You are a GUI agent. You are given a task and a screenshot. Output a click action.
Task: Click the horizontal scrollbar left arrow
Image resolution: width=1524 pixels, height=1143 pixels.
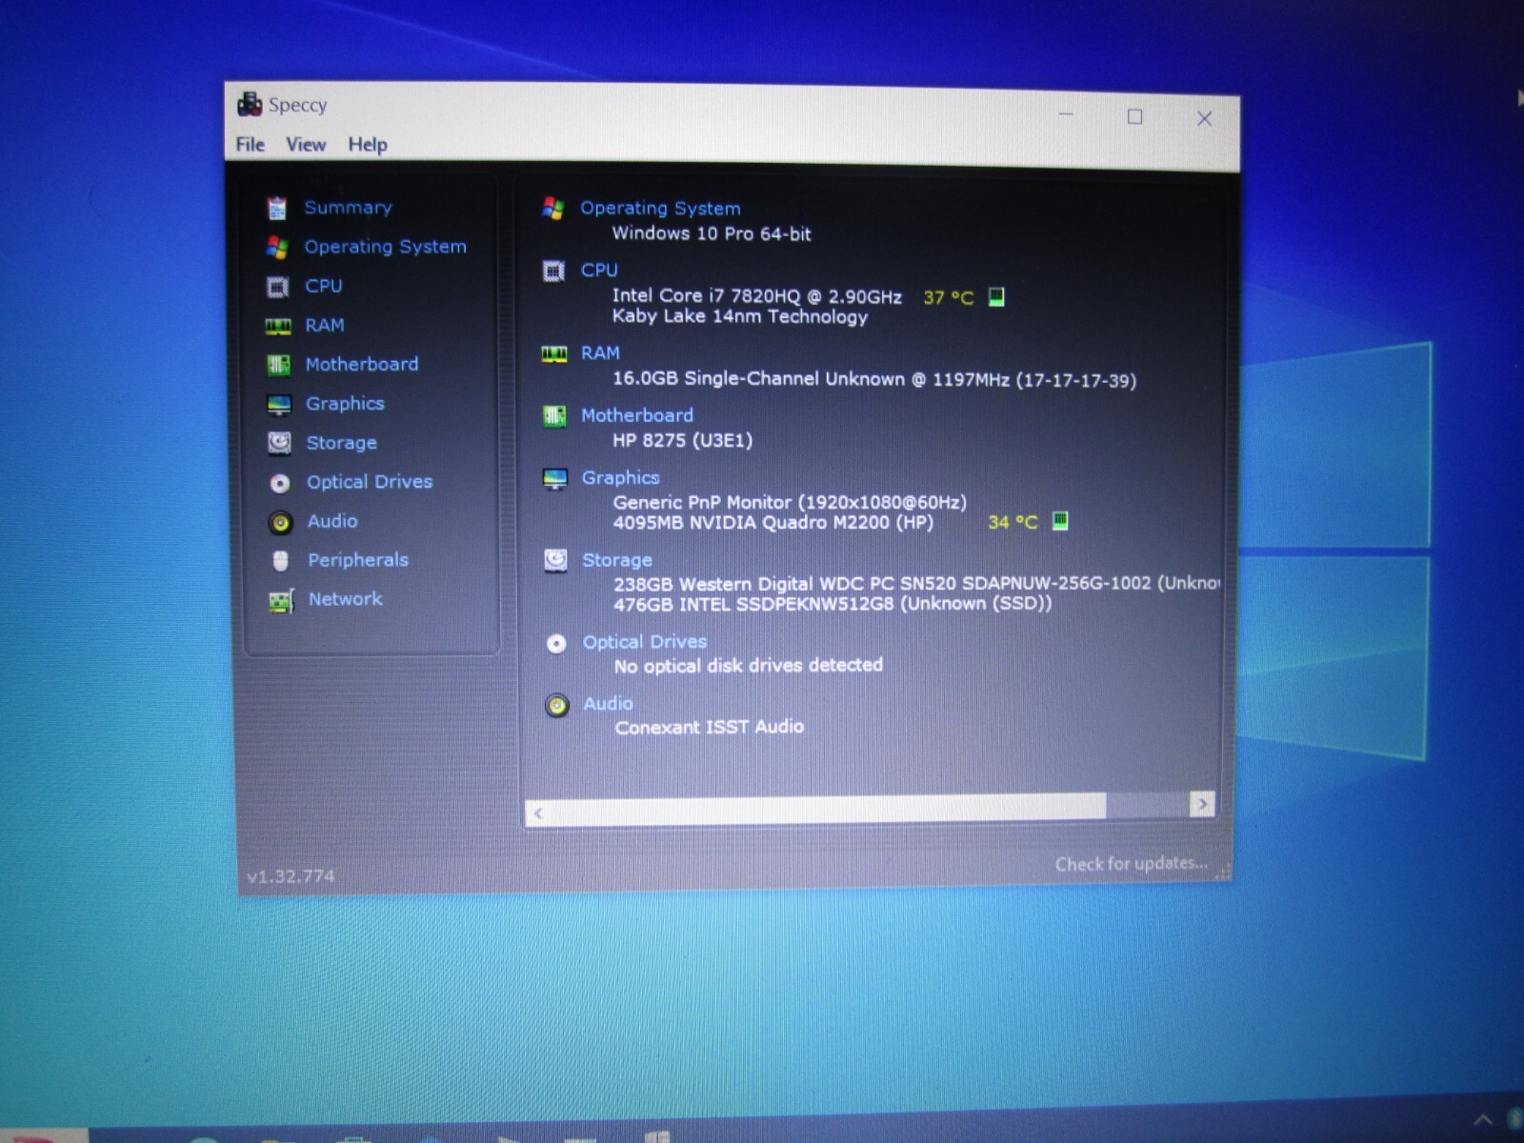click(x=538, y=812)
